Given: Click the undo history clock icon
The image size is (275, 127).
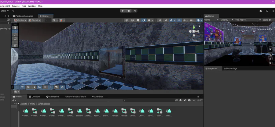Looking at the screenshot, I should coord(267,11).
